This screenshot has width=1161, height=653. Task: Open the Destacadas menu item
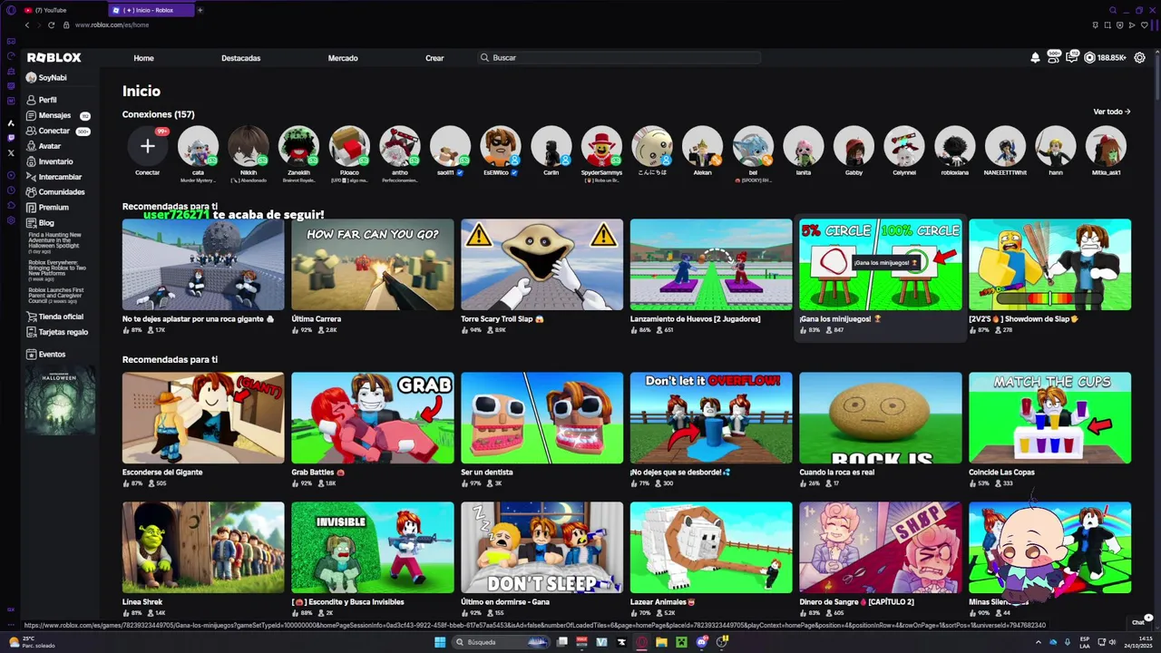coord(240,58)
